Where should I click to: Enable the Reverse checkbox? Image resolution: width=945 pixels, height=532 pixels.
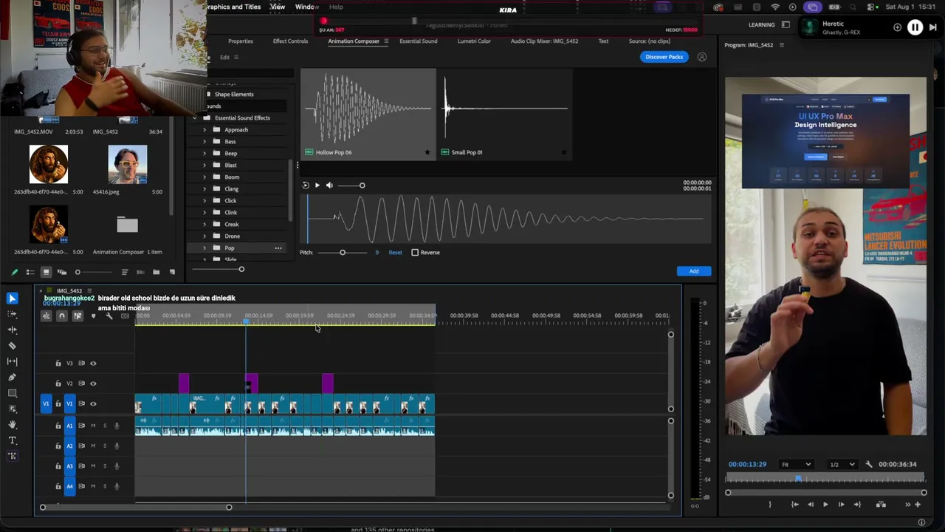point(415,253)
